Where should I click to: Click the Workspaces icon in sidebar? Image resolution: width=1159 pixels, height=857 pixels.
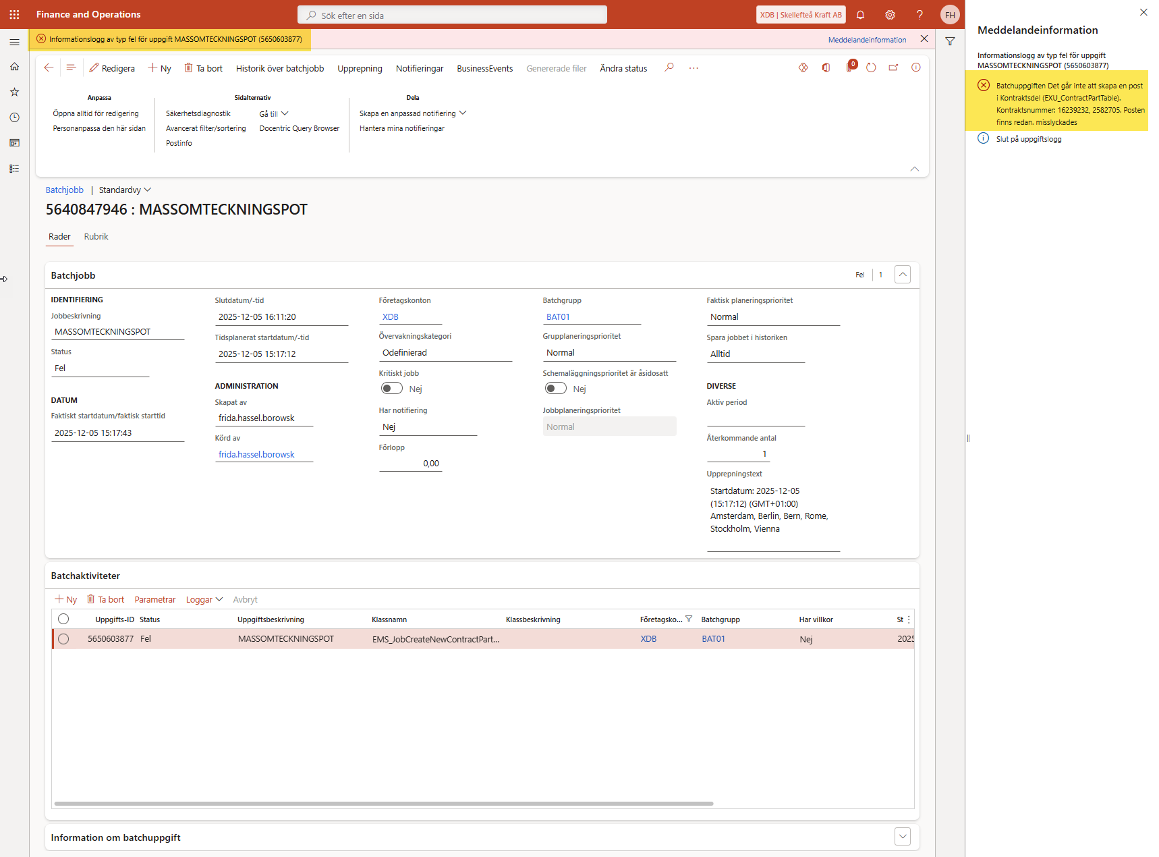click(x=14, y=143)
